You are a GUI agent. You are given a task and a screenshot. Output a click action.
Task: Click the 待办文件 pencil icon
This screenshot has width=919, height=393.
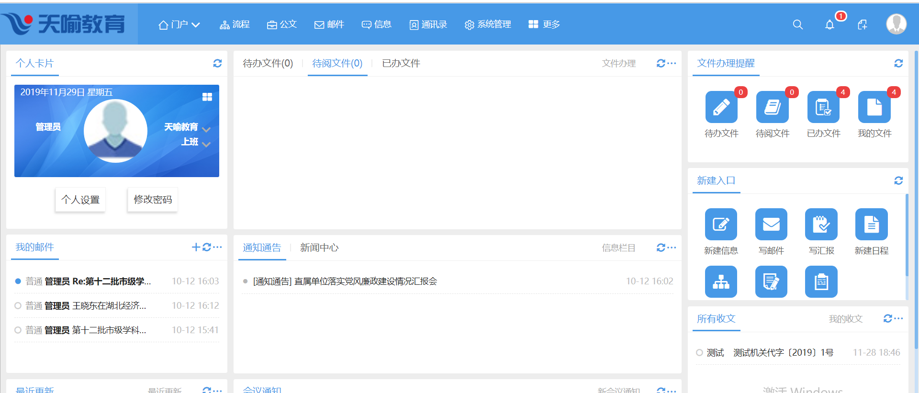click(x=721, y=107)
